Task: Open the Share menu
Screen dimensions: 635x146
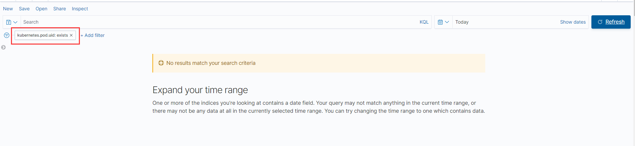Action: click(60, 9)
